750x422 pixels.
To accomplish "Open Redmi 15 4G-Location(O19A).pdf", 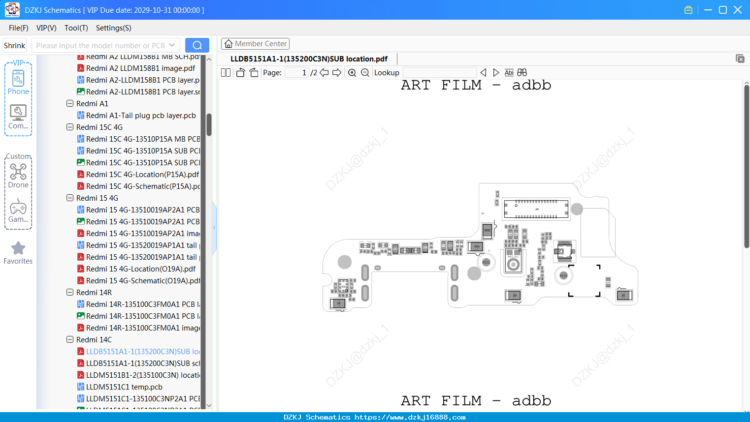I will (x=136, y=269).
